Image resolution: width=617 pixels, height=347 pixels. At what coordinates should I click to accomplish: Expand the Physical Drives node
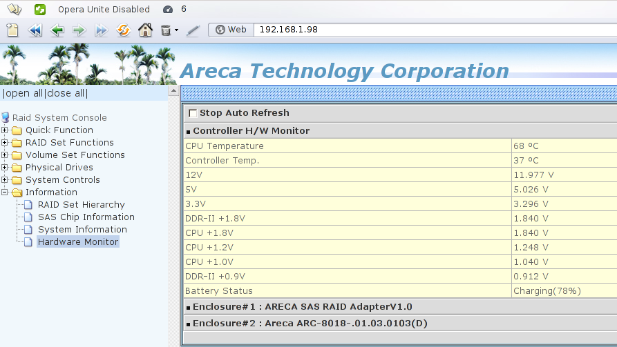coord(4,168)
